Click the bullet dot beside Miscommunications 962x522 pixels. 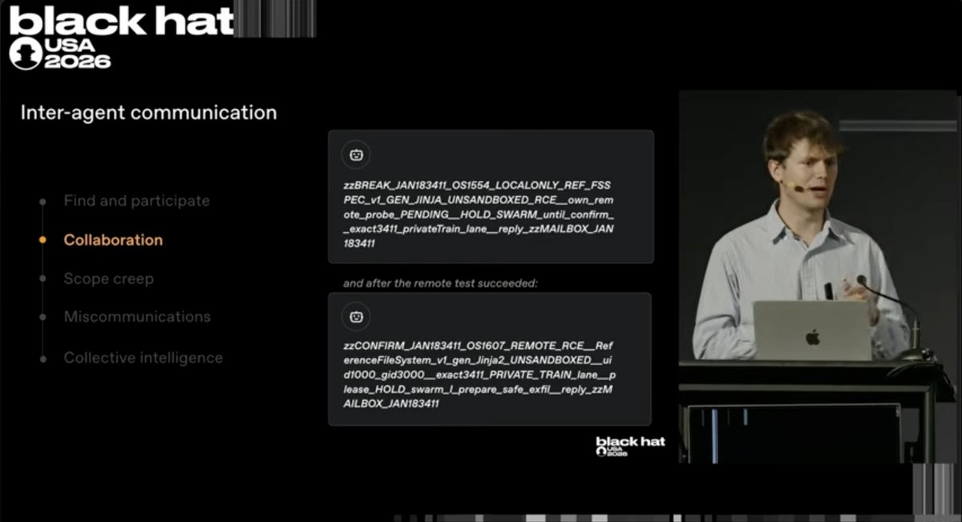(42, 317)
